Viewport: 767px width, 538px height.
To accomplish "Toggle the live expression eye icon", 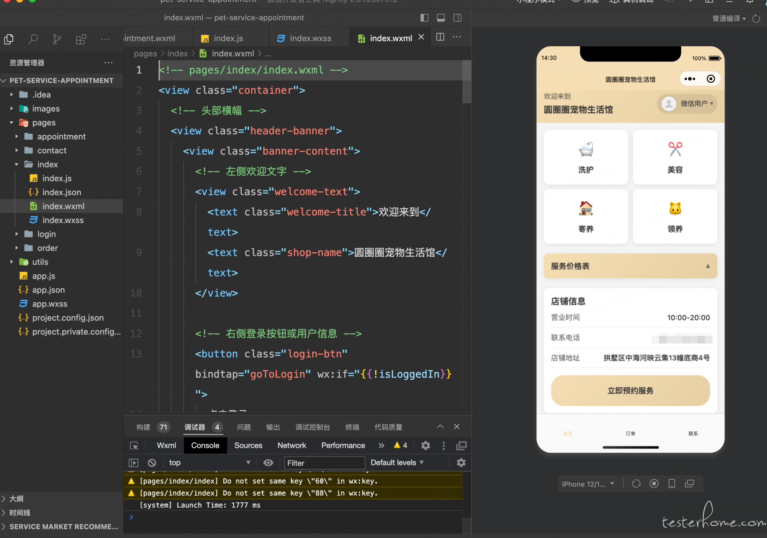I will [x=268, y=463].
